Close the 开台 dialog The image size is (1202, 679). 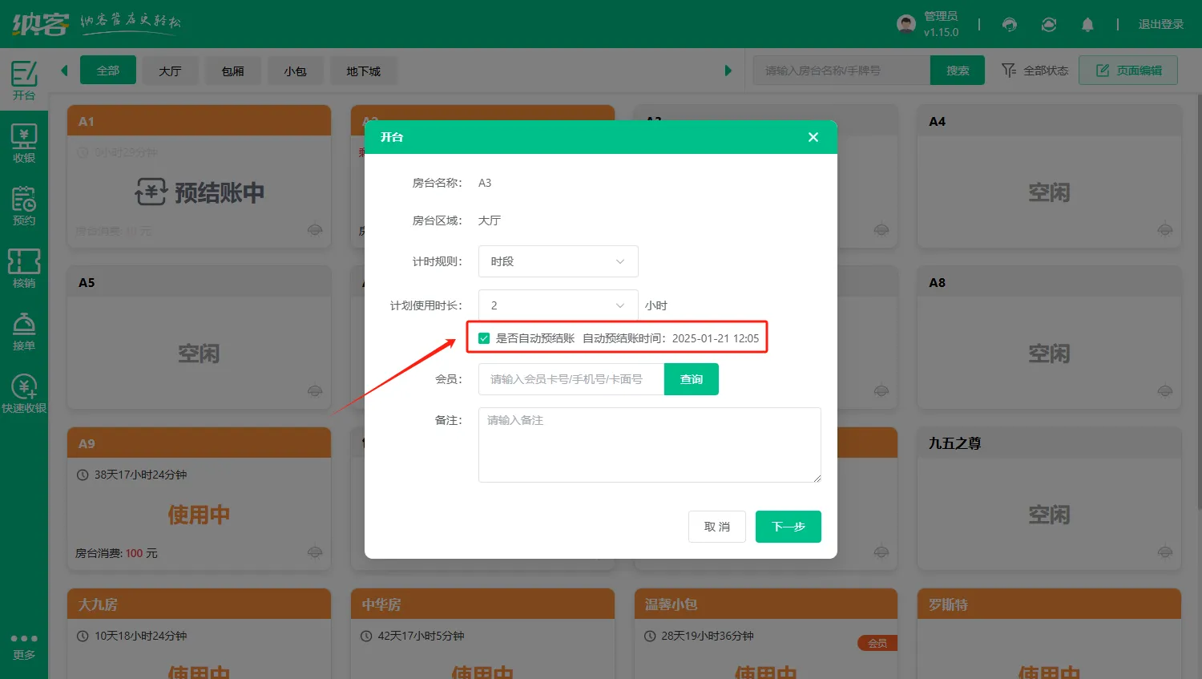coord(813,137)
